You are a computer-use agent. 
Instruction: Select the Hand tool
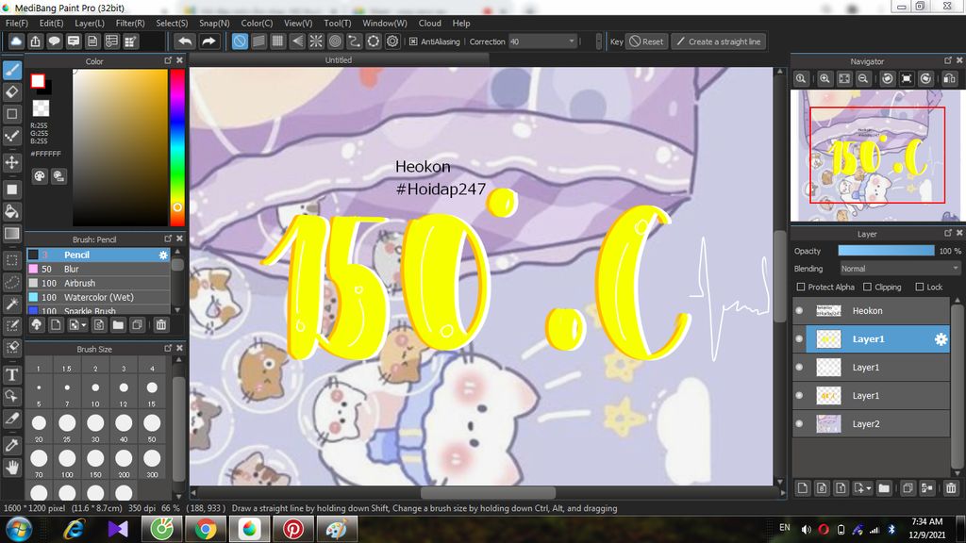tap(11, 468)
